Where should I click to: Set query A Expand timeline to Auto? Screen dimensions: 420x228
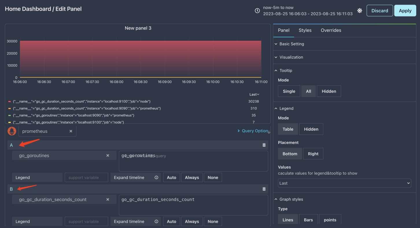(x=172, y=177)
